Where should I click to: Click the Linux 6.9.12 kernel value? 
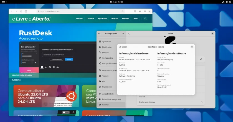(162, 87)
